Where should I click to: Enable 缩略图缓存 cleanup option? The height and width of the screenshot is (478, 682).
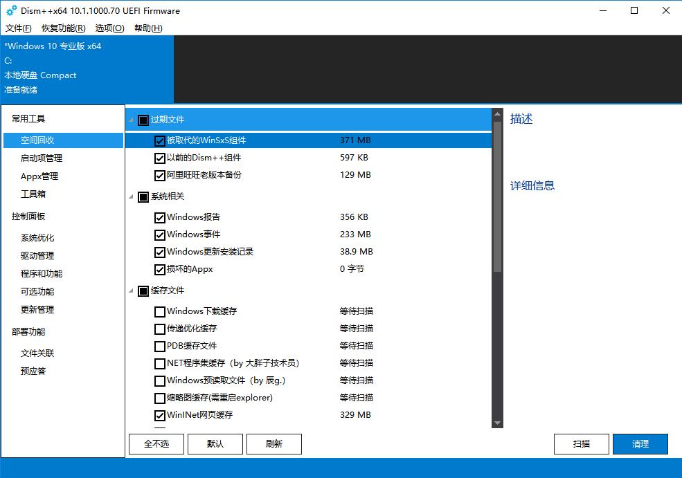[159, 398]
